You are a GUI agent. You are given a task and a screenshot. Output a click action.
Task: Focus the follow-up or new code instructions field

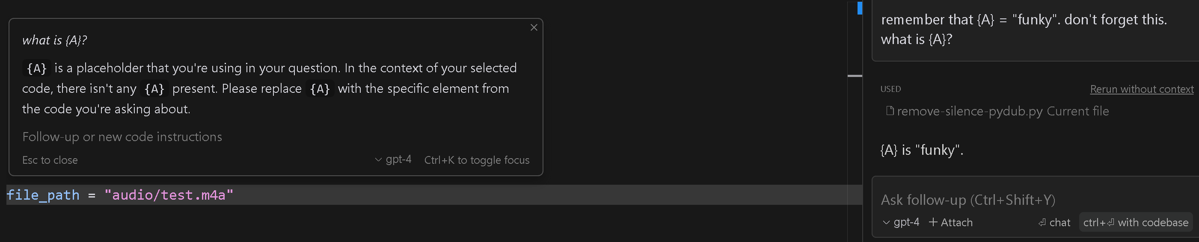pyautogui.click(x=276, y=137)
